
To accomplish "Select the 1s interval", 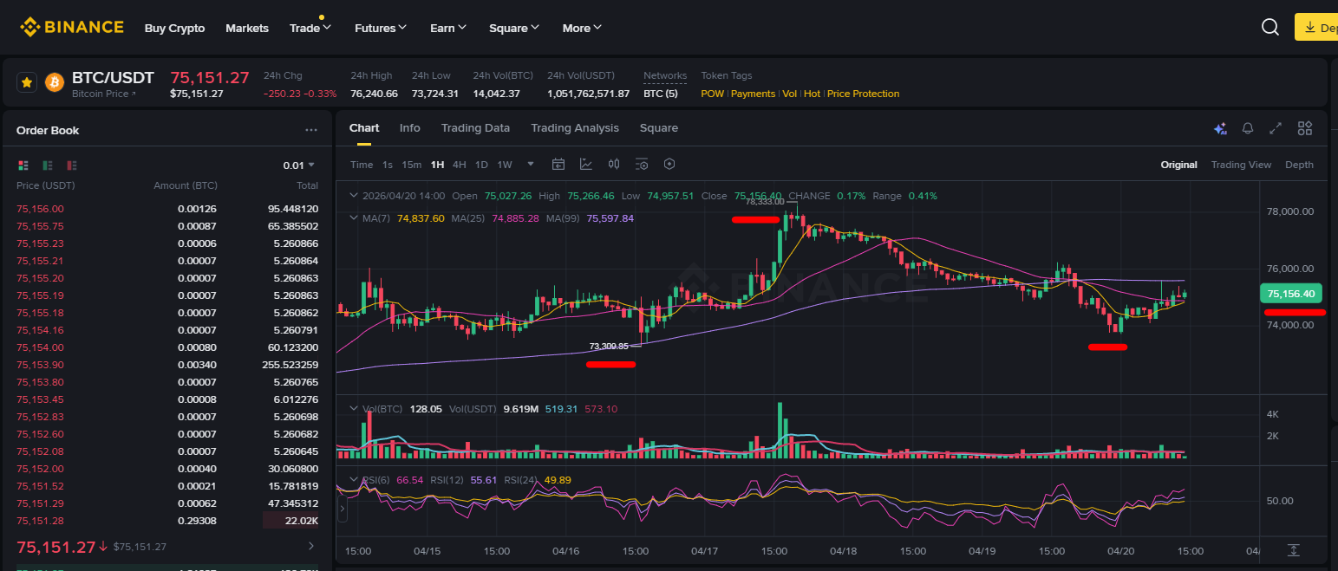I will click(x=388, y=165).
